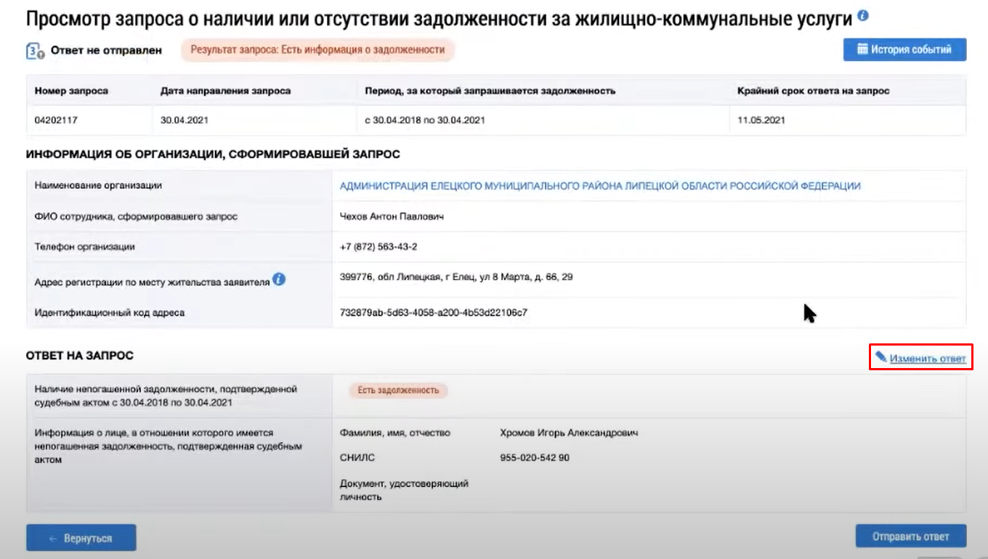Click label 'Телефон организации'
Image resolution: width=988 pixels, height=559 pixels.
[85, 247]
